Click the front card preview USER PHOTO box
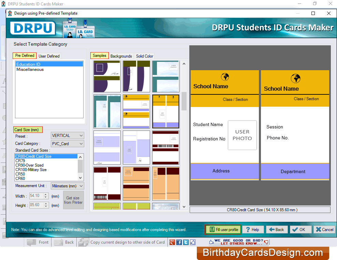Screen dimensions: 337x260 click(x=242, y=135)
